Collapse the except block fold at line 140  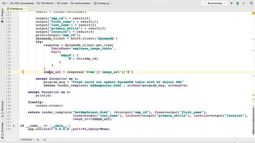pos(19,79)
